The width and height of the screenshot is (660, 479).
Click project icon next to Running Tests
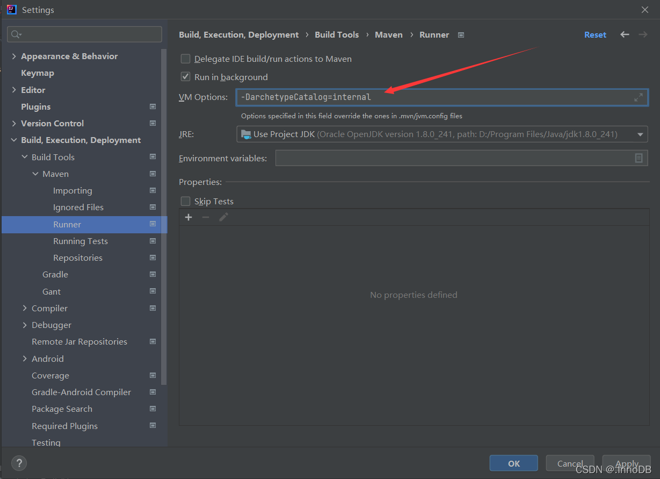(153, 241)
